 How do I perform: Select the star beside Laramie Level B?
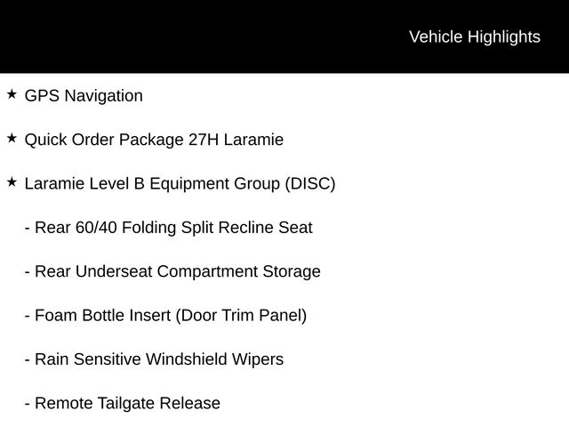[x=12, y=181]
